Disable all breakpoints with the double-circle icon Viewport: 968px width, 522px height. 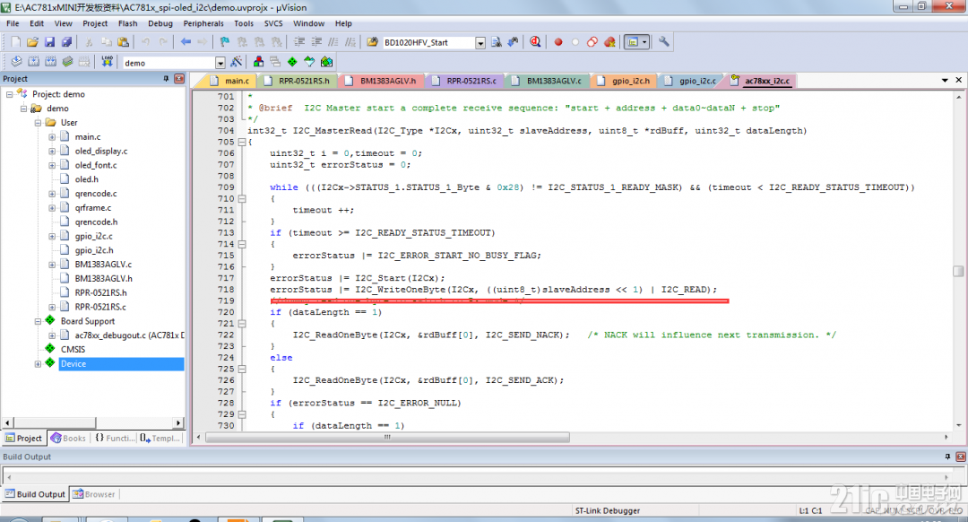coord(592,42)
